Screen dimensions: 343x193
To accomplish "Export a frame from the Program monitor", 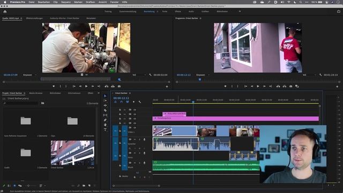I will coord(290,86).
